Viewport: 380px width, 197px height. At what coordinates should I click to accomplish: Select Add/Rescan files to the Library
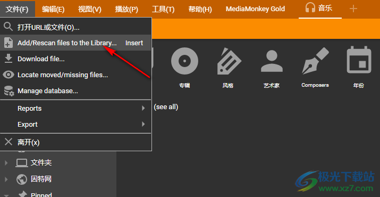(x=76, y=43)
